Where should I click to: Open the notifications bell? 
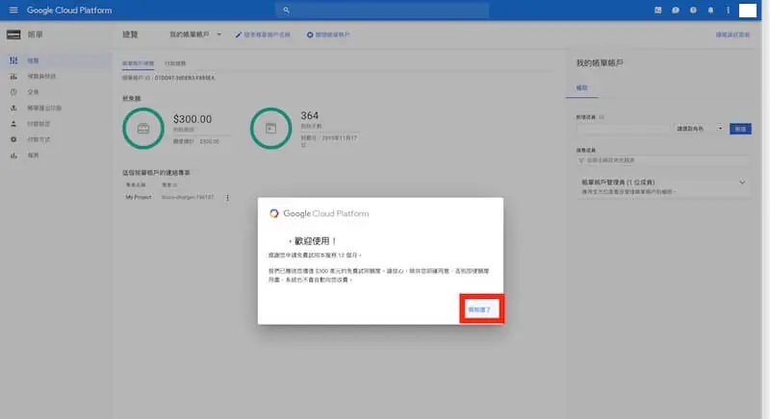tap(710, 10)
